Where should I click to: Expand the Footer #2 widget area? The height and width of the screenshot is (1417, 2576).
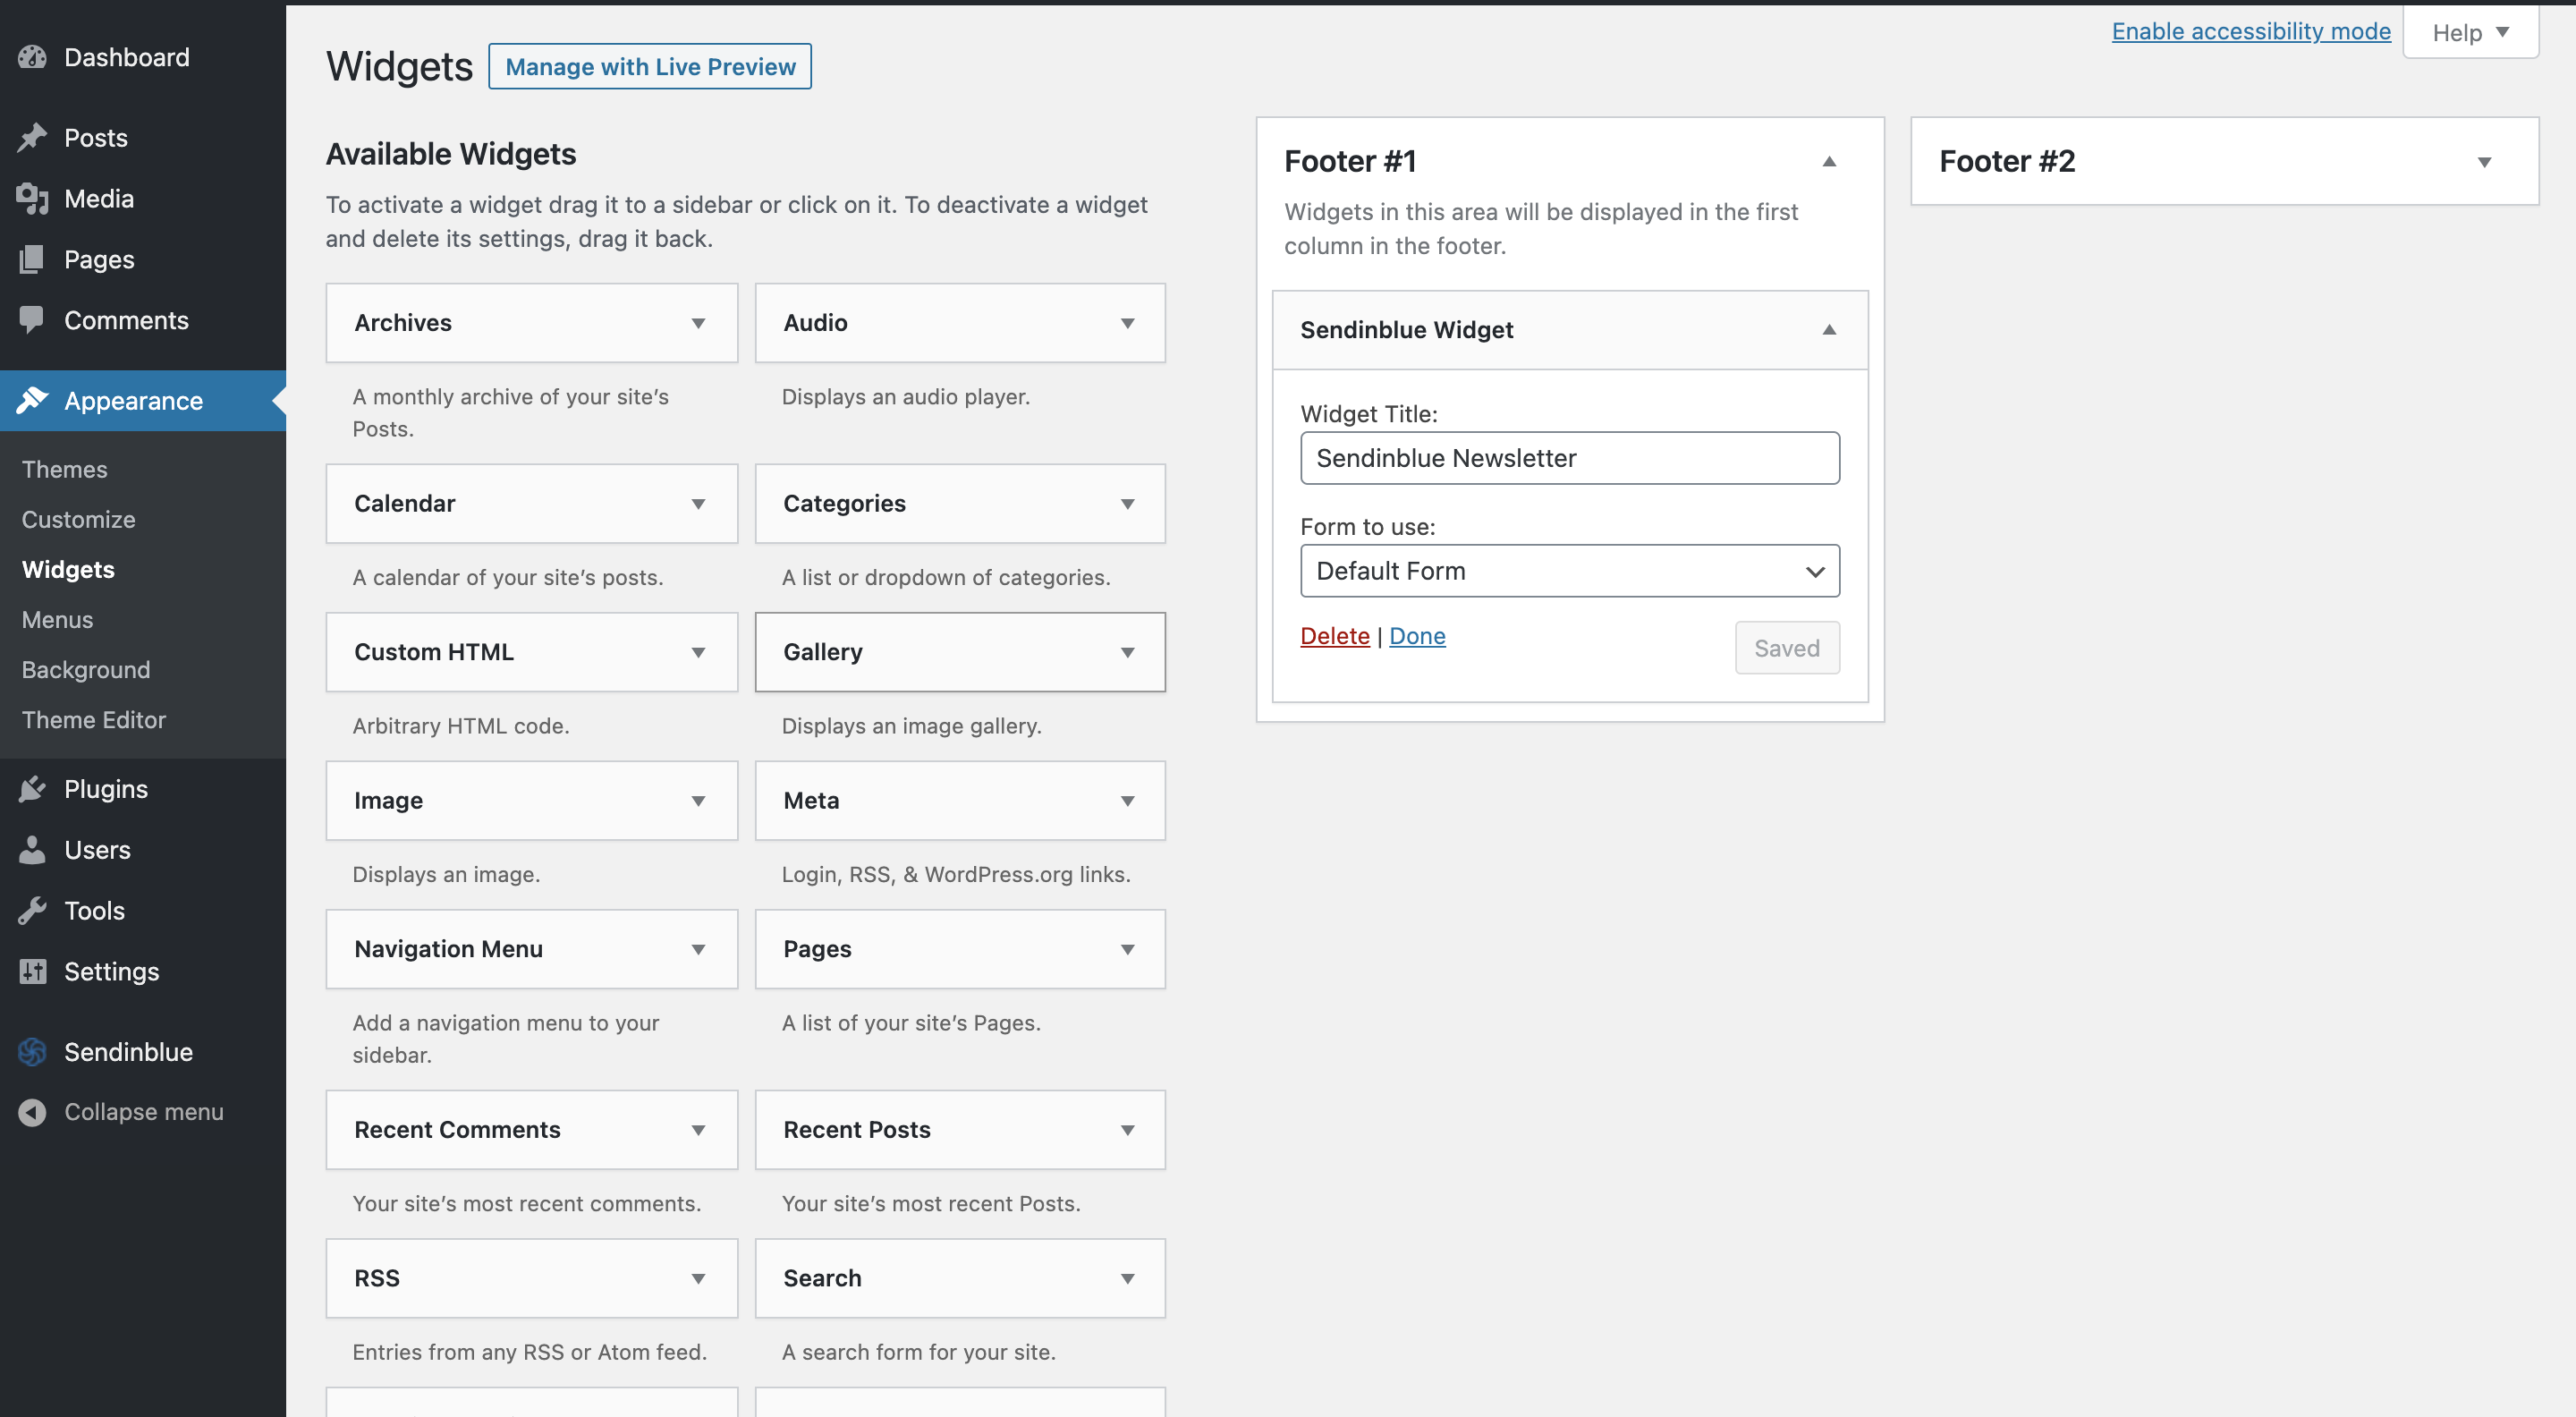pos(2483,162)
